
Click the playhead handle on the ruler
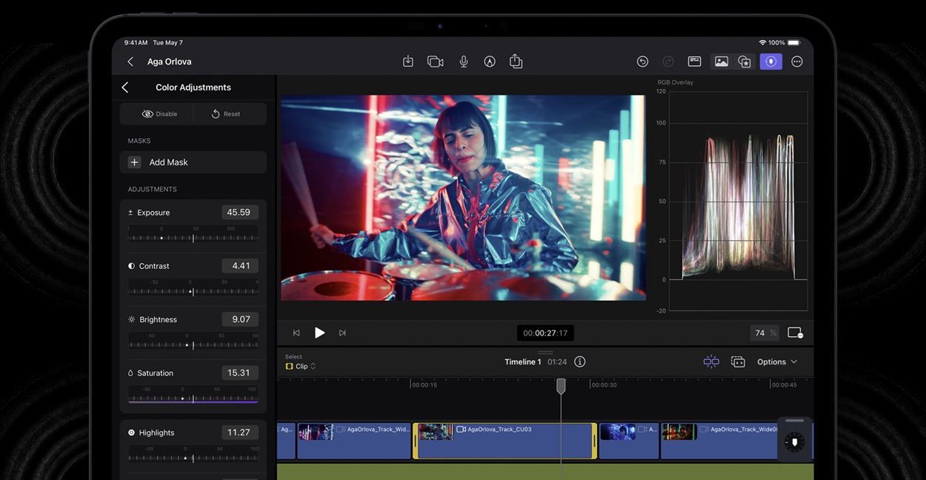pos(561,386)
